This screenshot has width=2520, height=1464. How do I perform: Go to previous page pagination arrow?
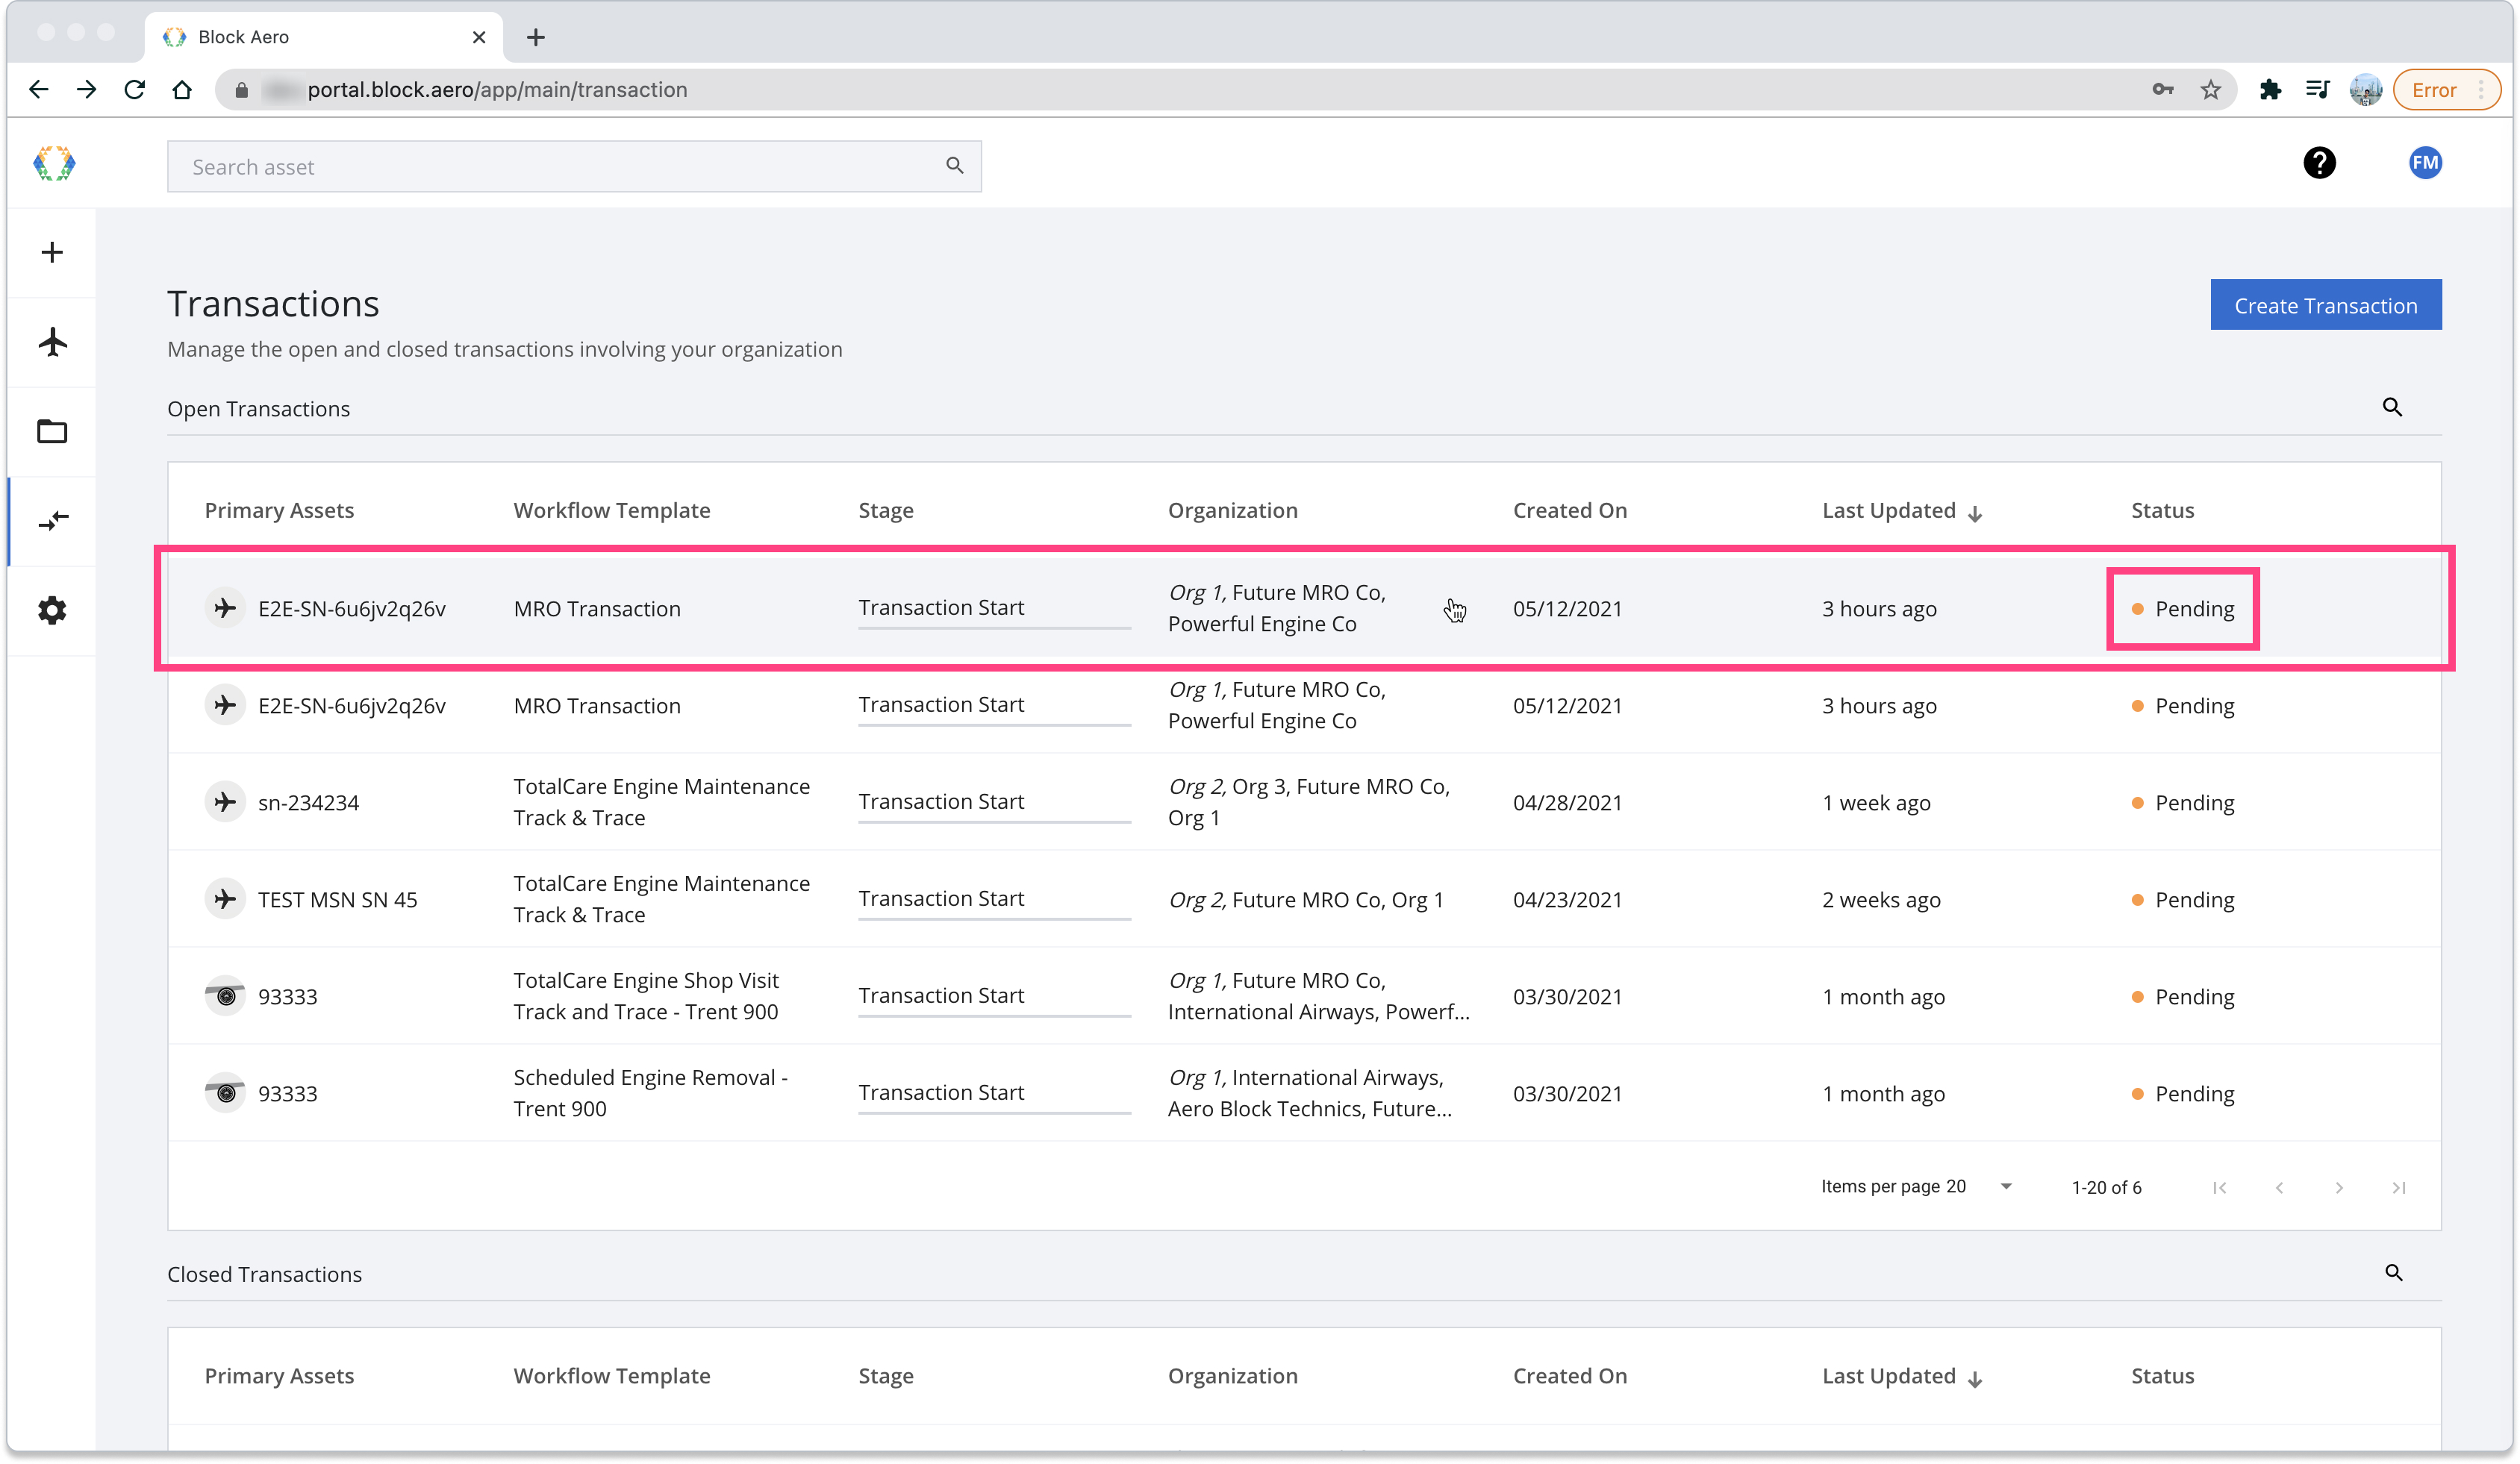tap(2279, 1187)
